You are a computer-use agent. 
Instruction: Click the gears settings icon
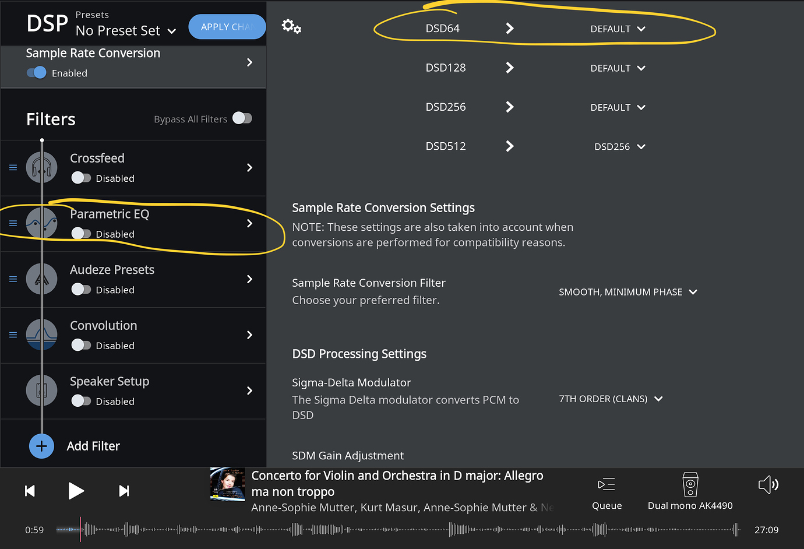291,26
